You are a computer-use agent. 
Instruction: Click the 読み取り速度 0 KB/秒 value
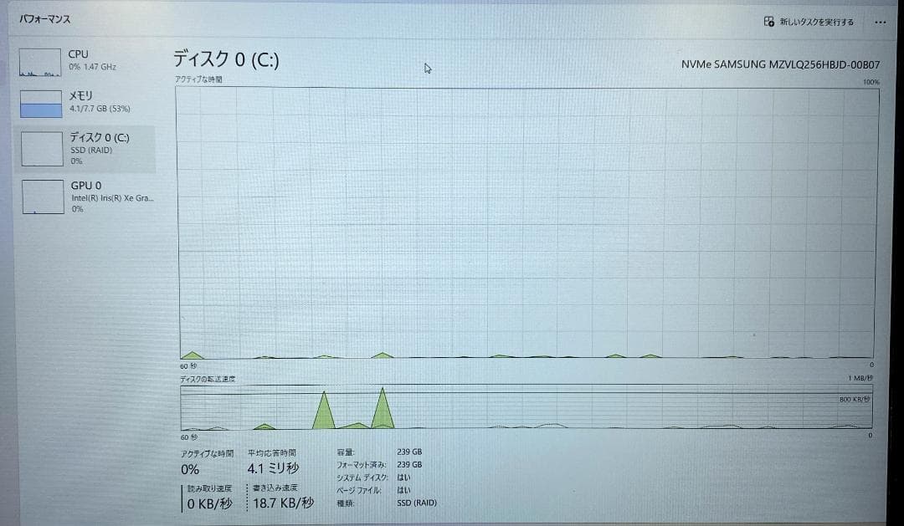(211, 503)
